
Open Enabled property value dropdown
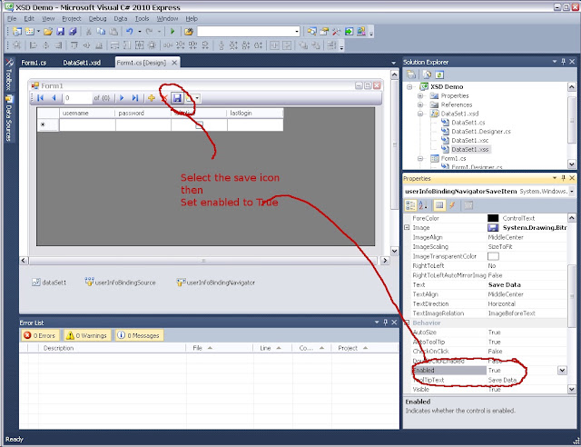pyautogui.click(x=562, y=370)
